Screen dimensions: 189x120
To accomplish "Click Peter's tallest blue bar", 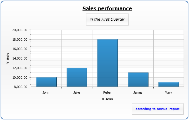I will [107, 63].
